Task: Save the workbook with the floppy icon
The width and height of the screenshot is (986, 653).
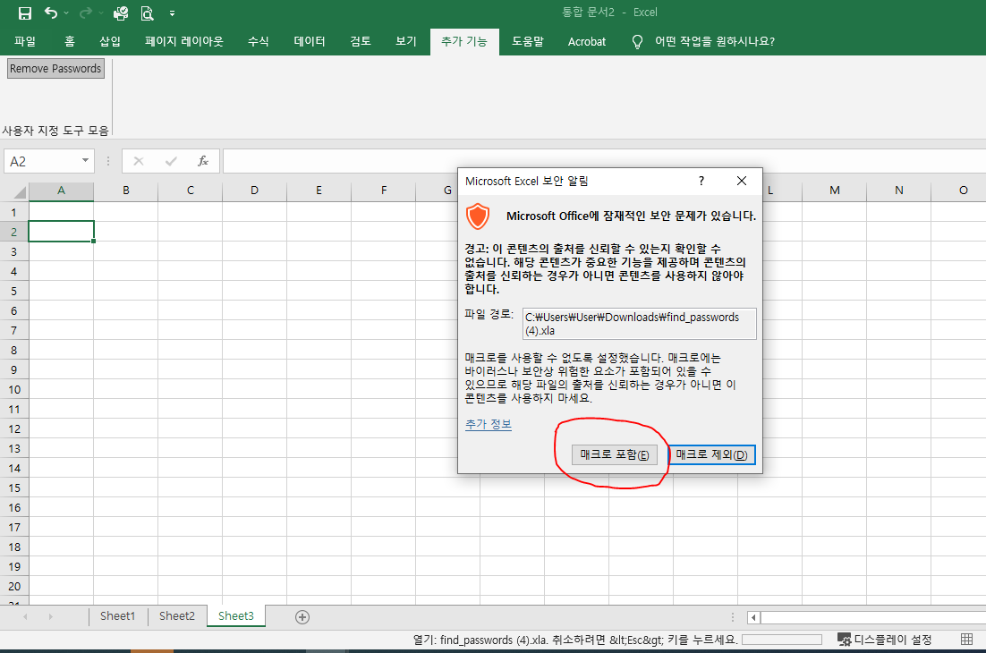Action: tap(24, 13)
